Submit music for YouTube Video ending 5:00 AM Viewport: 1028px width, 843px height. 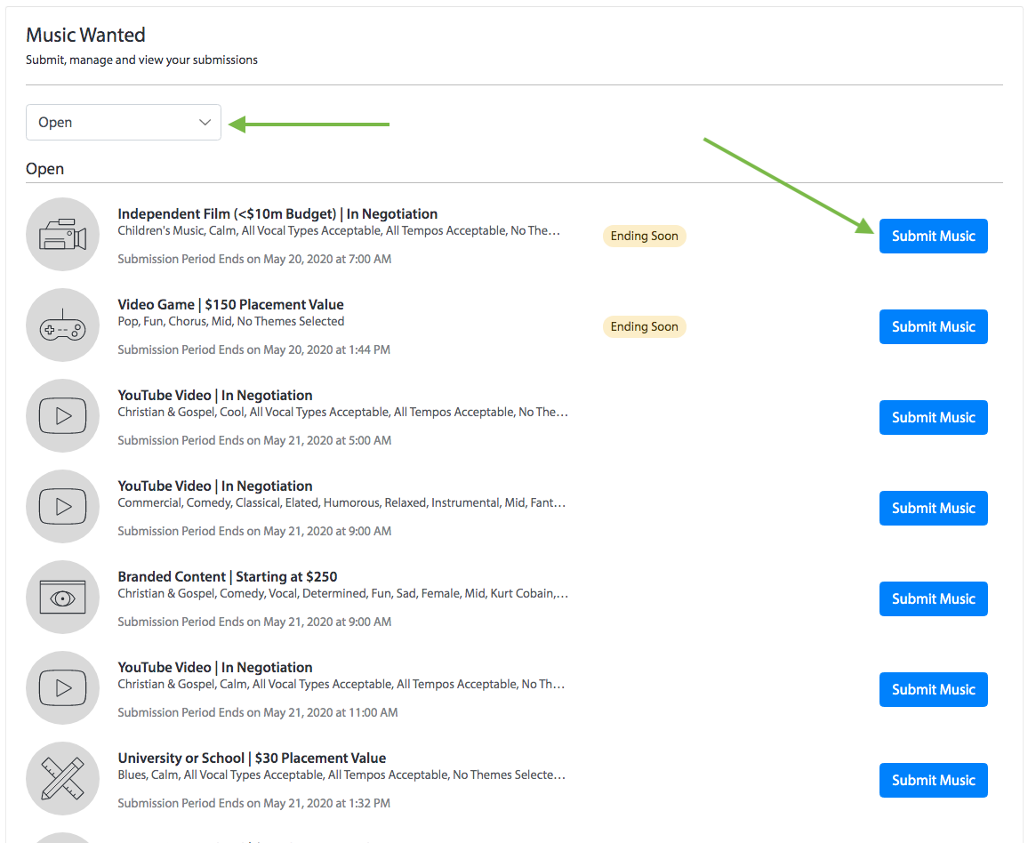(x=933, y=418)
